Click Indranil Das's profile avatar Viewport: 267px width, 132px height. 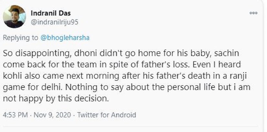pos(14,16)
